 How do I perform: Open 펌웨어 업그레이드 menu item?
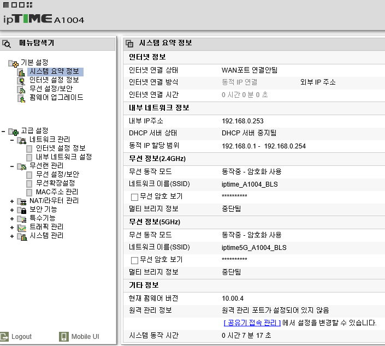56,98
